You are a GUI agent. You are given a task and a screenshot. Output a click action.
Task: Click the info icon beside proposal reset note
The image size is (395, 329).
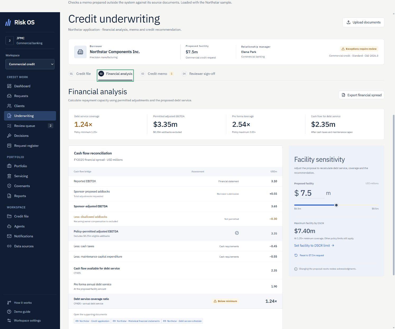(x=296, y=269)
